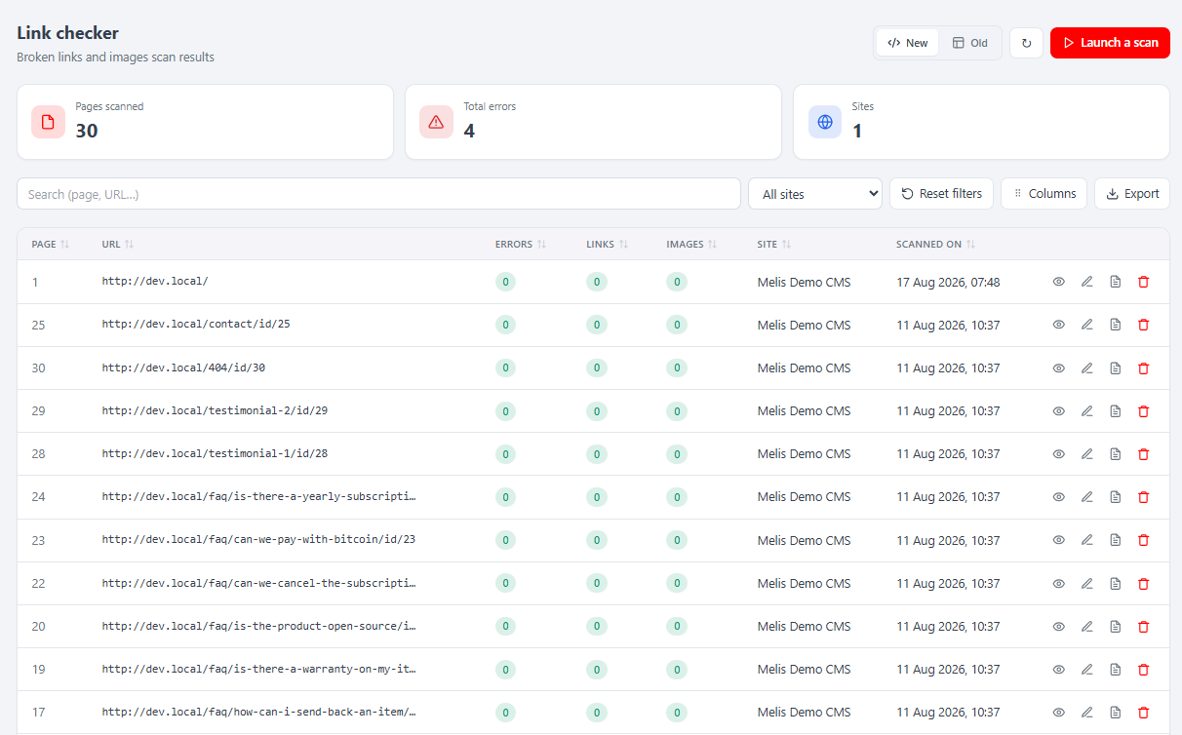Export the scan results
Image resolution: width=1182 pixels, height=735 pixels.
click(1132, 194)
